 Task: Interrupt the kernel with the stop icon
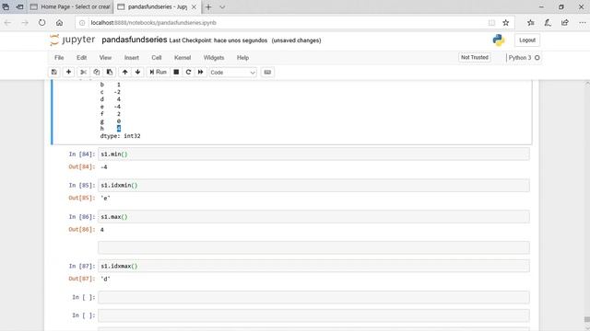pyautogui.click(x=176, y=72)
